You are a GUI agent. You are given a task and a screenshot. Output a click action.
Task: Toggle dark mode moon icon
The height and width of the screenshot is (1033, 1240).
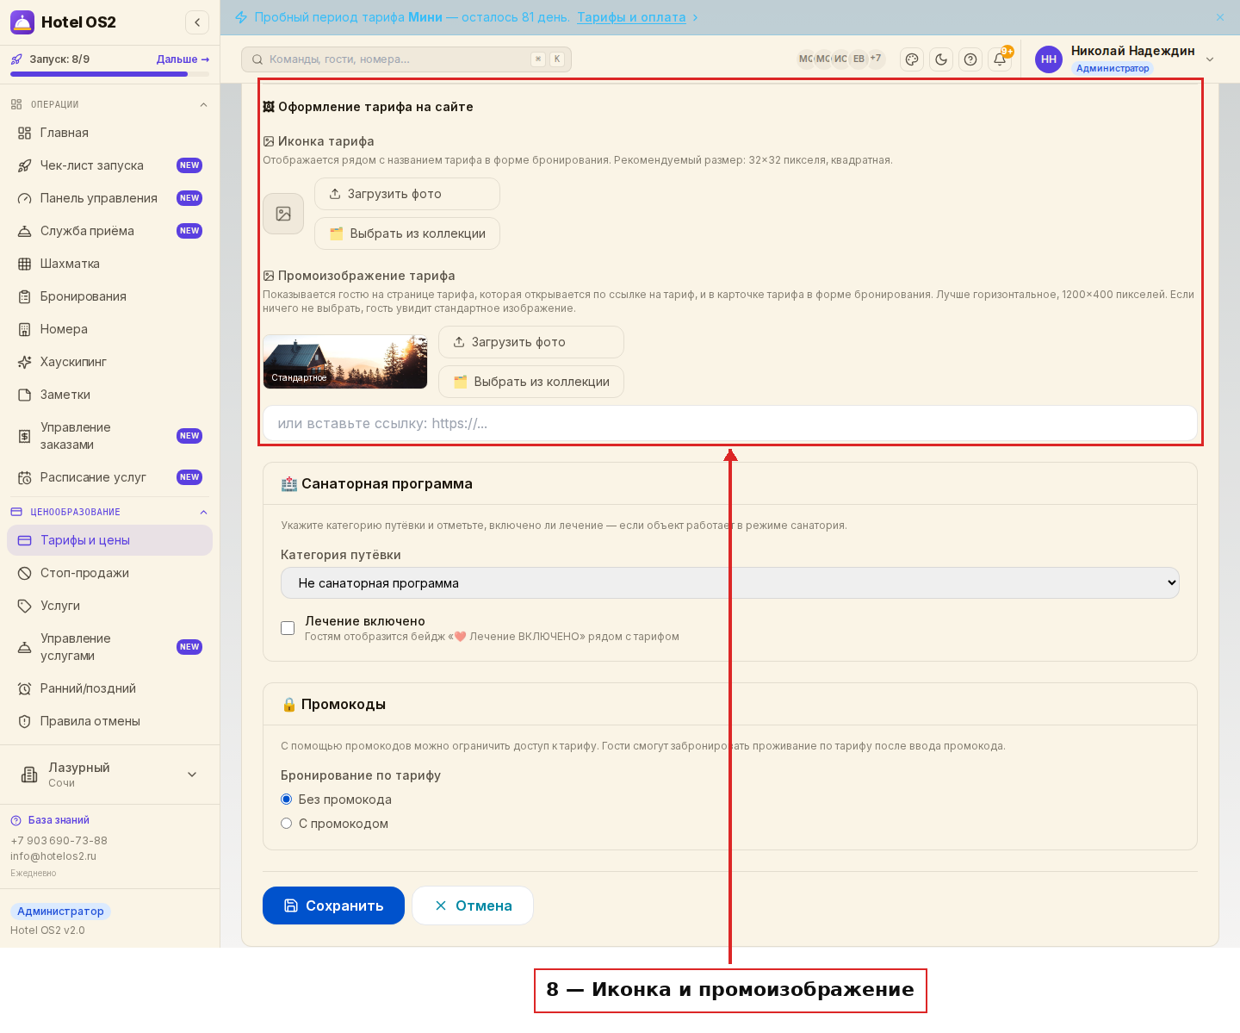point(941,59)
